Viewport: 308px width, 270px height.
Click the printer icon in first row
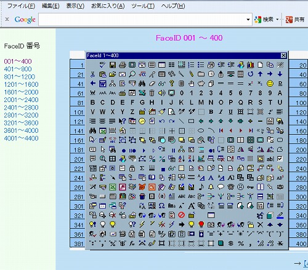pyautogui.click(x=123, y=65)
